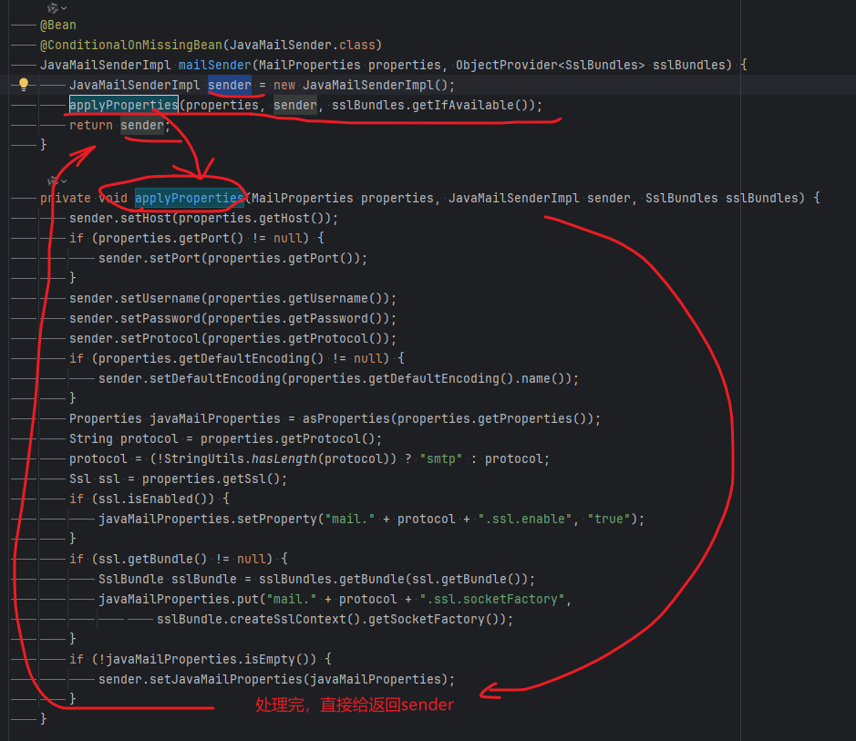Open the inlay chevron above private void applyProperties
856x741 pixels.
pyautogui.click(x=64, y=180)
